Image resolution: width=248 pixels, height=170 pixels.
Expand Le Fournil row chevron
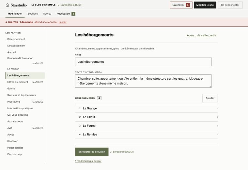[217, 126]
